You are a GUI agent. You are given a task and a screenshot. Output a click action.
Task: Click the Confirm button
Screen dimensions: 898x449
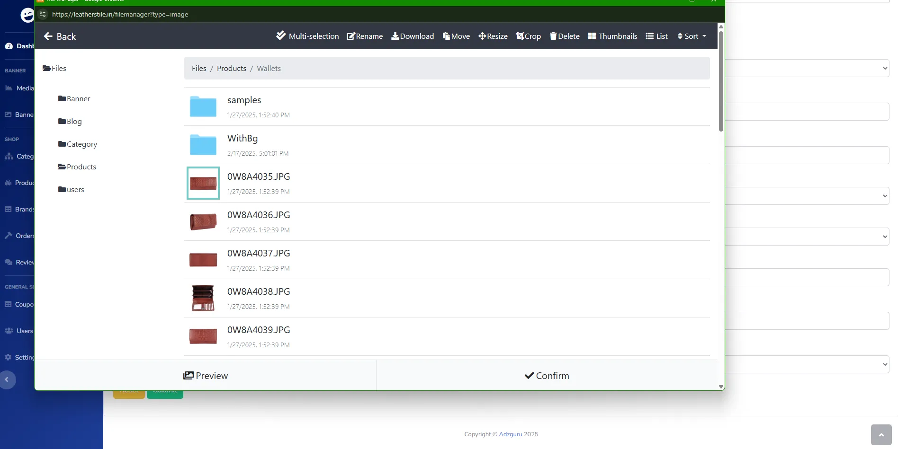click(x=547, y=375)
